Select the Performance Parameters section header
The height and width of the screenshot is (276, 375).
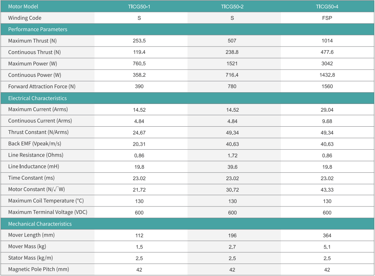tap(38, 29)
